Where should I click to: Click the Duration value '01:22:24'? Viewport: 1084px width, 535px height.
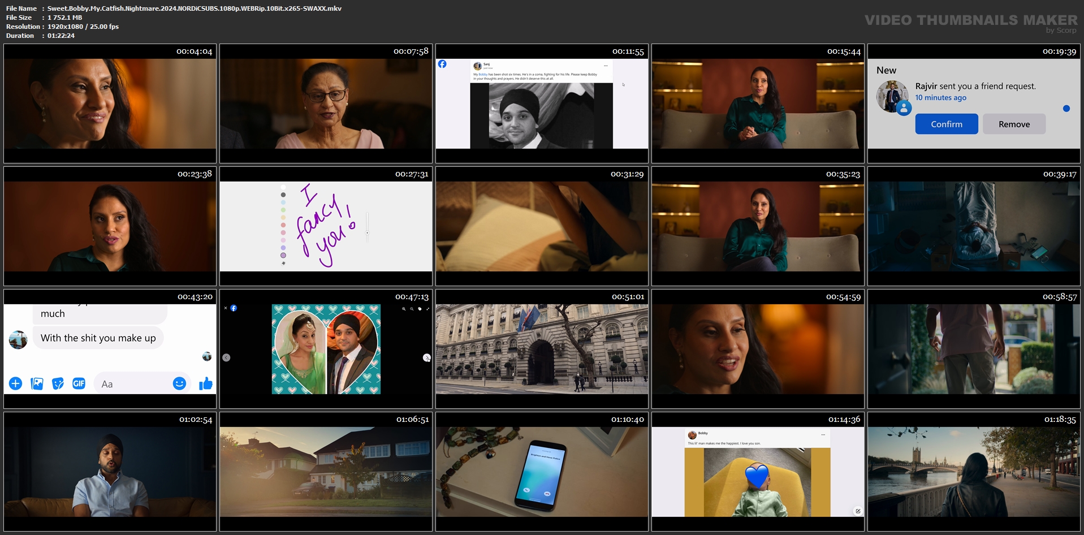pyautogui.click(x=61, y=36)
